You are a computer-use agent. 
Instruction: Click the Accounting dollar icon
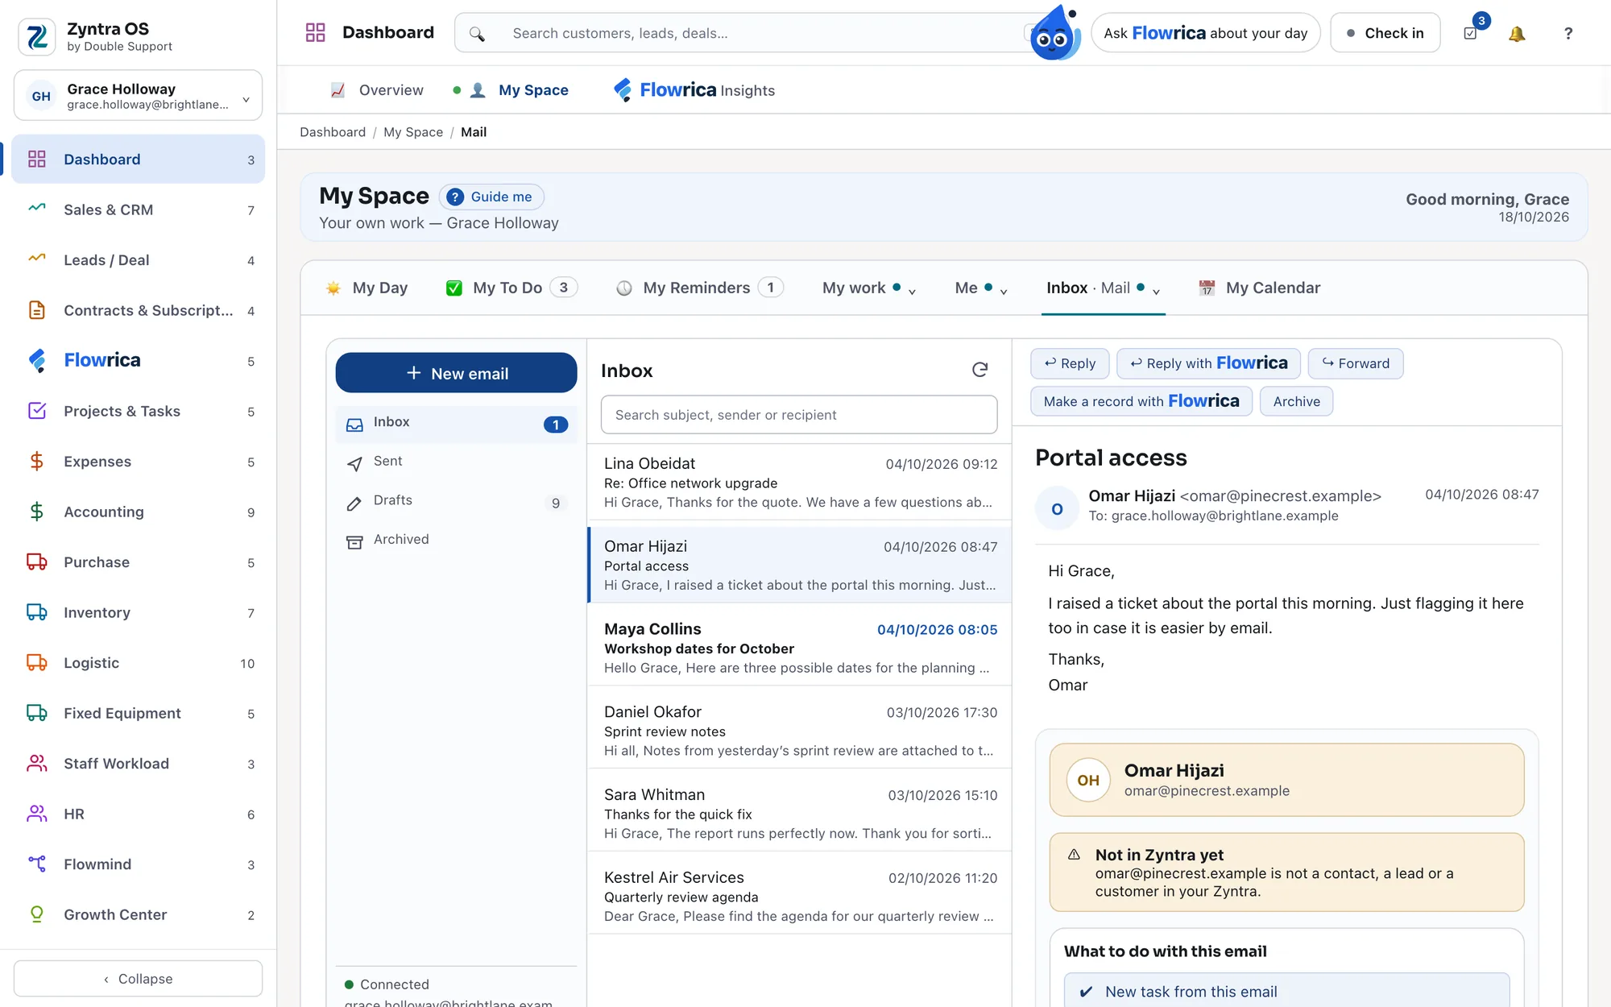click(37, 512)
